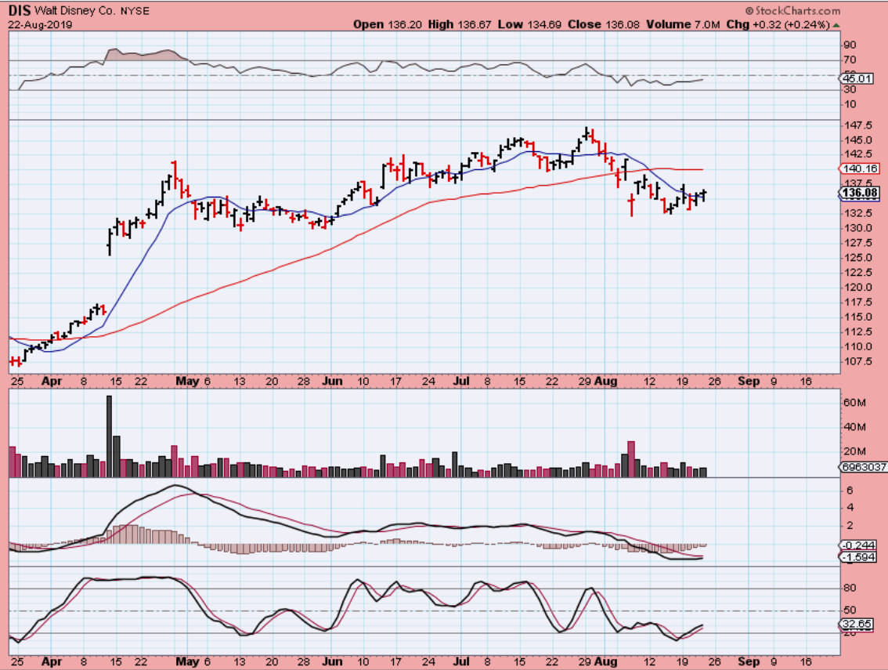Screen dimensions: 888x670
Task: Click the green up-arrow change indicator
Action: 836,25
